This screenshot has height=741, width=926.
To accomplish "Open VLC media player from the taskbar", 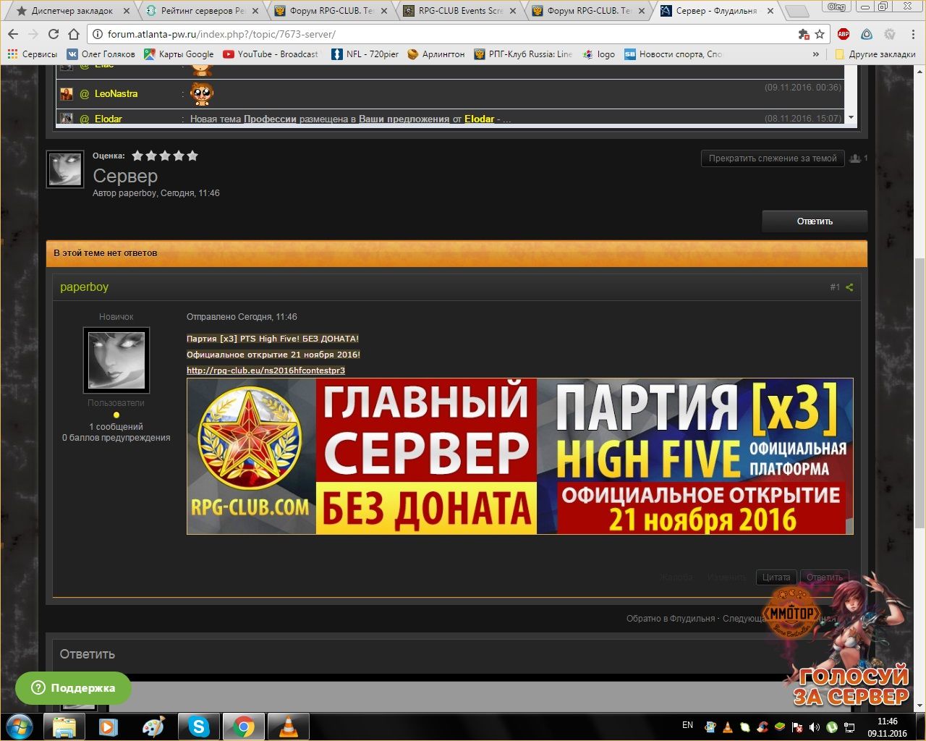I will click(288, 727).
